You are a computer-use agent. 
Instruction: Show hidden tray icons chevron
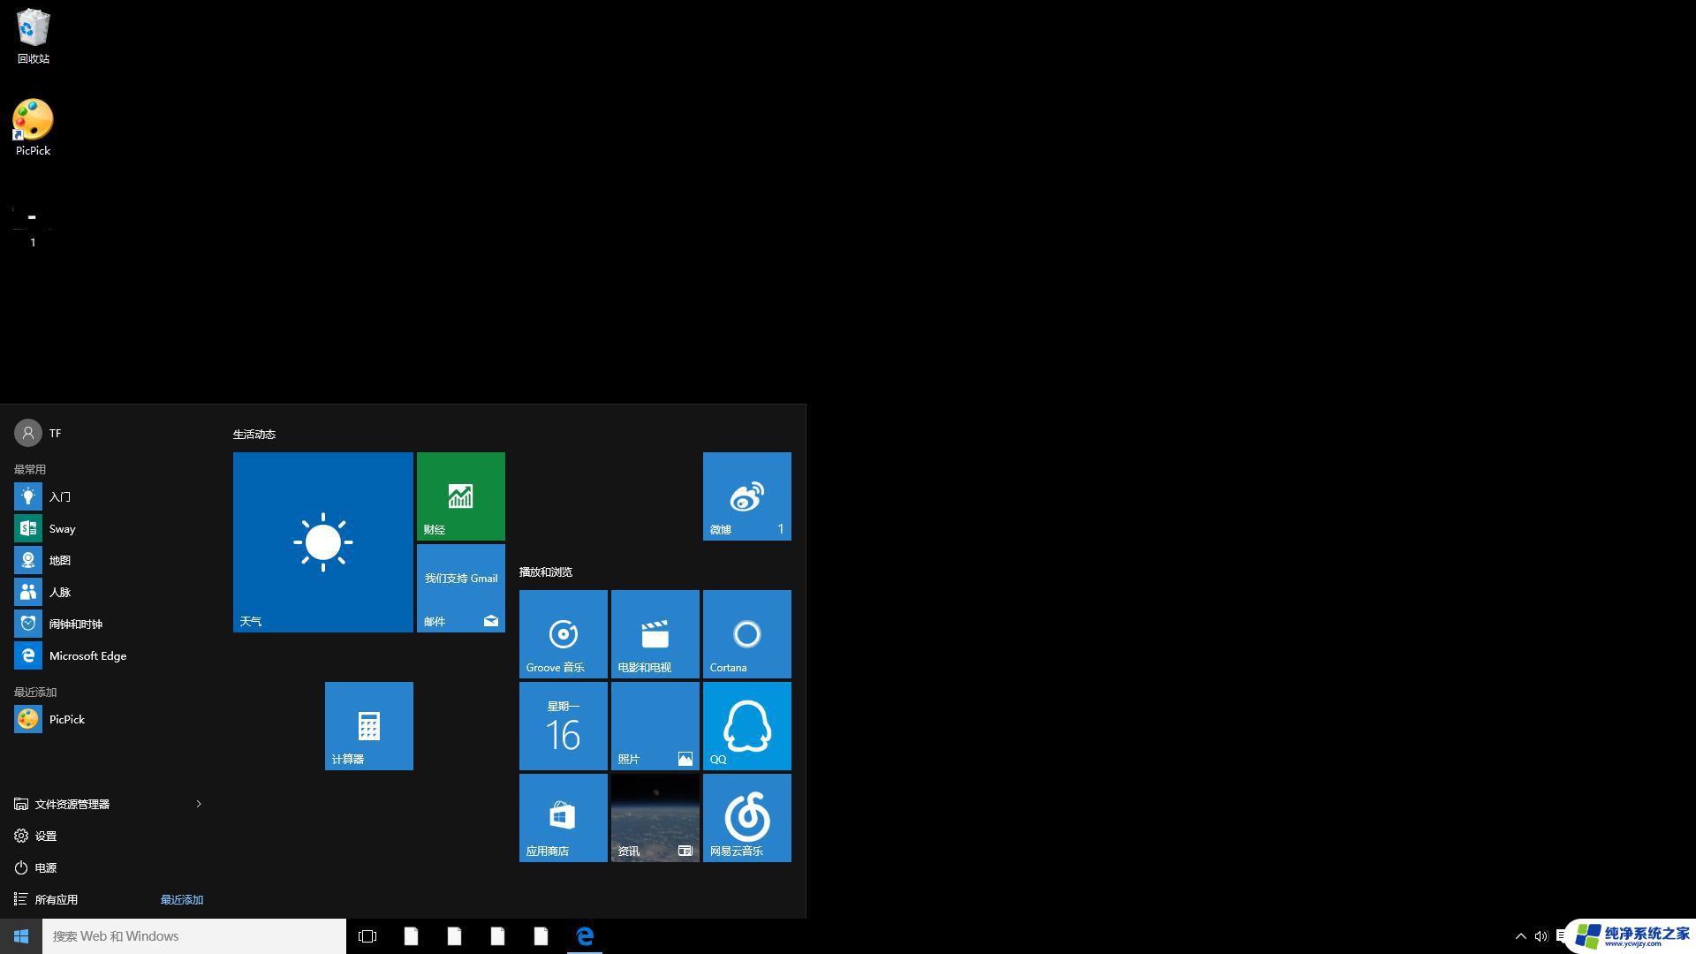[1520, 936]
